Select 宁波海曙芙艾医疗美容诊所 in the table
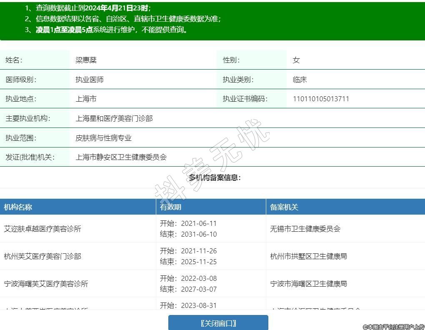This screenshot has width=425, height=330. (x=46, y=284)
